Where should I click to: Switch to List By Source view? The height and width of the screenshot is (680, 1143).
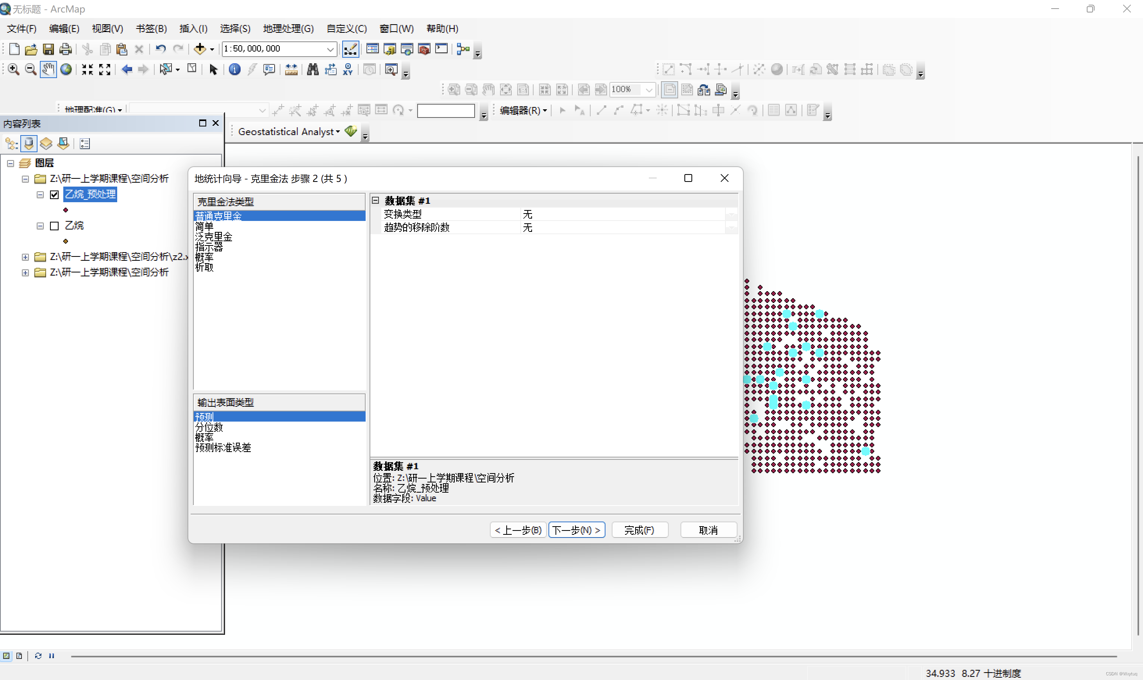point(29,144)
